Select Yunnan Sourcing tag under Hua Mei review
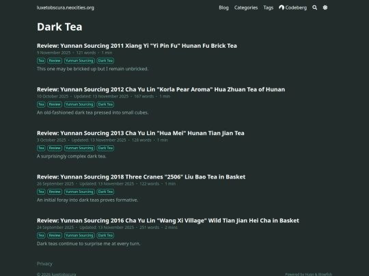This screenshot has width=369, height=276. [x=79, y=148]
